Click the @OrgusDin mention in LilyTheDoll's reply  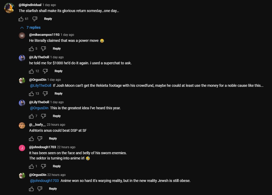tap(39, 108)
